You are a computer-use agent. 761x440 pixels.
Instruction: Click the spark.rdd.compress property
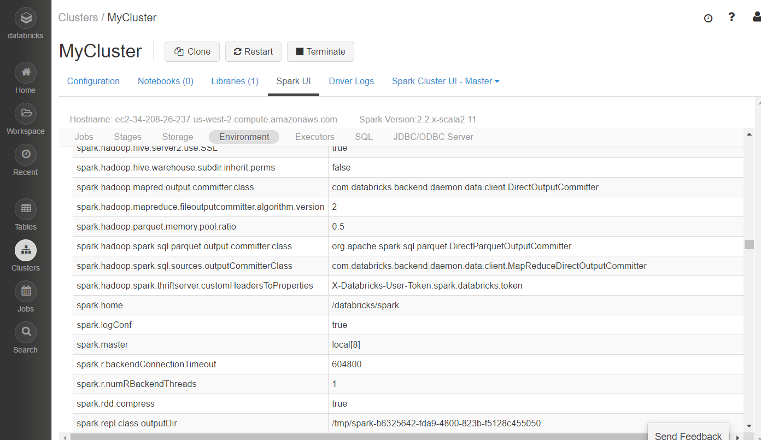coord(115,403)
